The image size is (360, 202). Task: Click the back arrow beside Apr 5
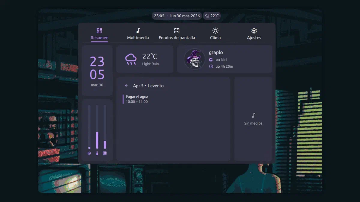tap(126, 86)
